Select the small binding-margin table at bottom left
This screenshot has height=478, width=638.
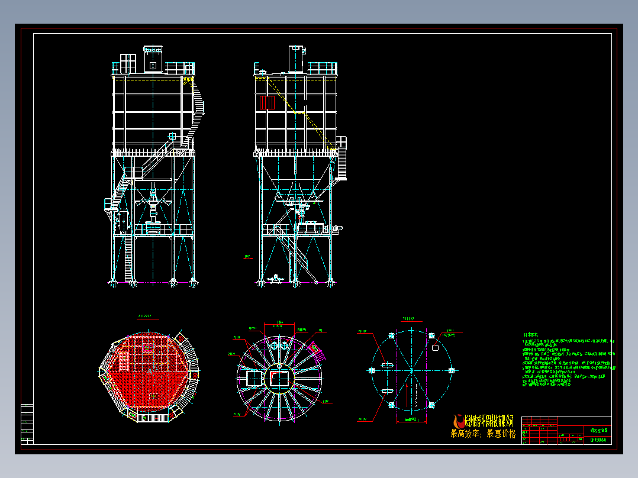point(27,424)
